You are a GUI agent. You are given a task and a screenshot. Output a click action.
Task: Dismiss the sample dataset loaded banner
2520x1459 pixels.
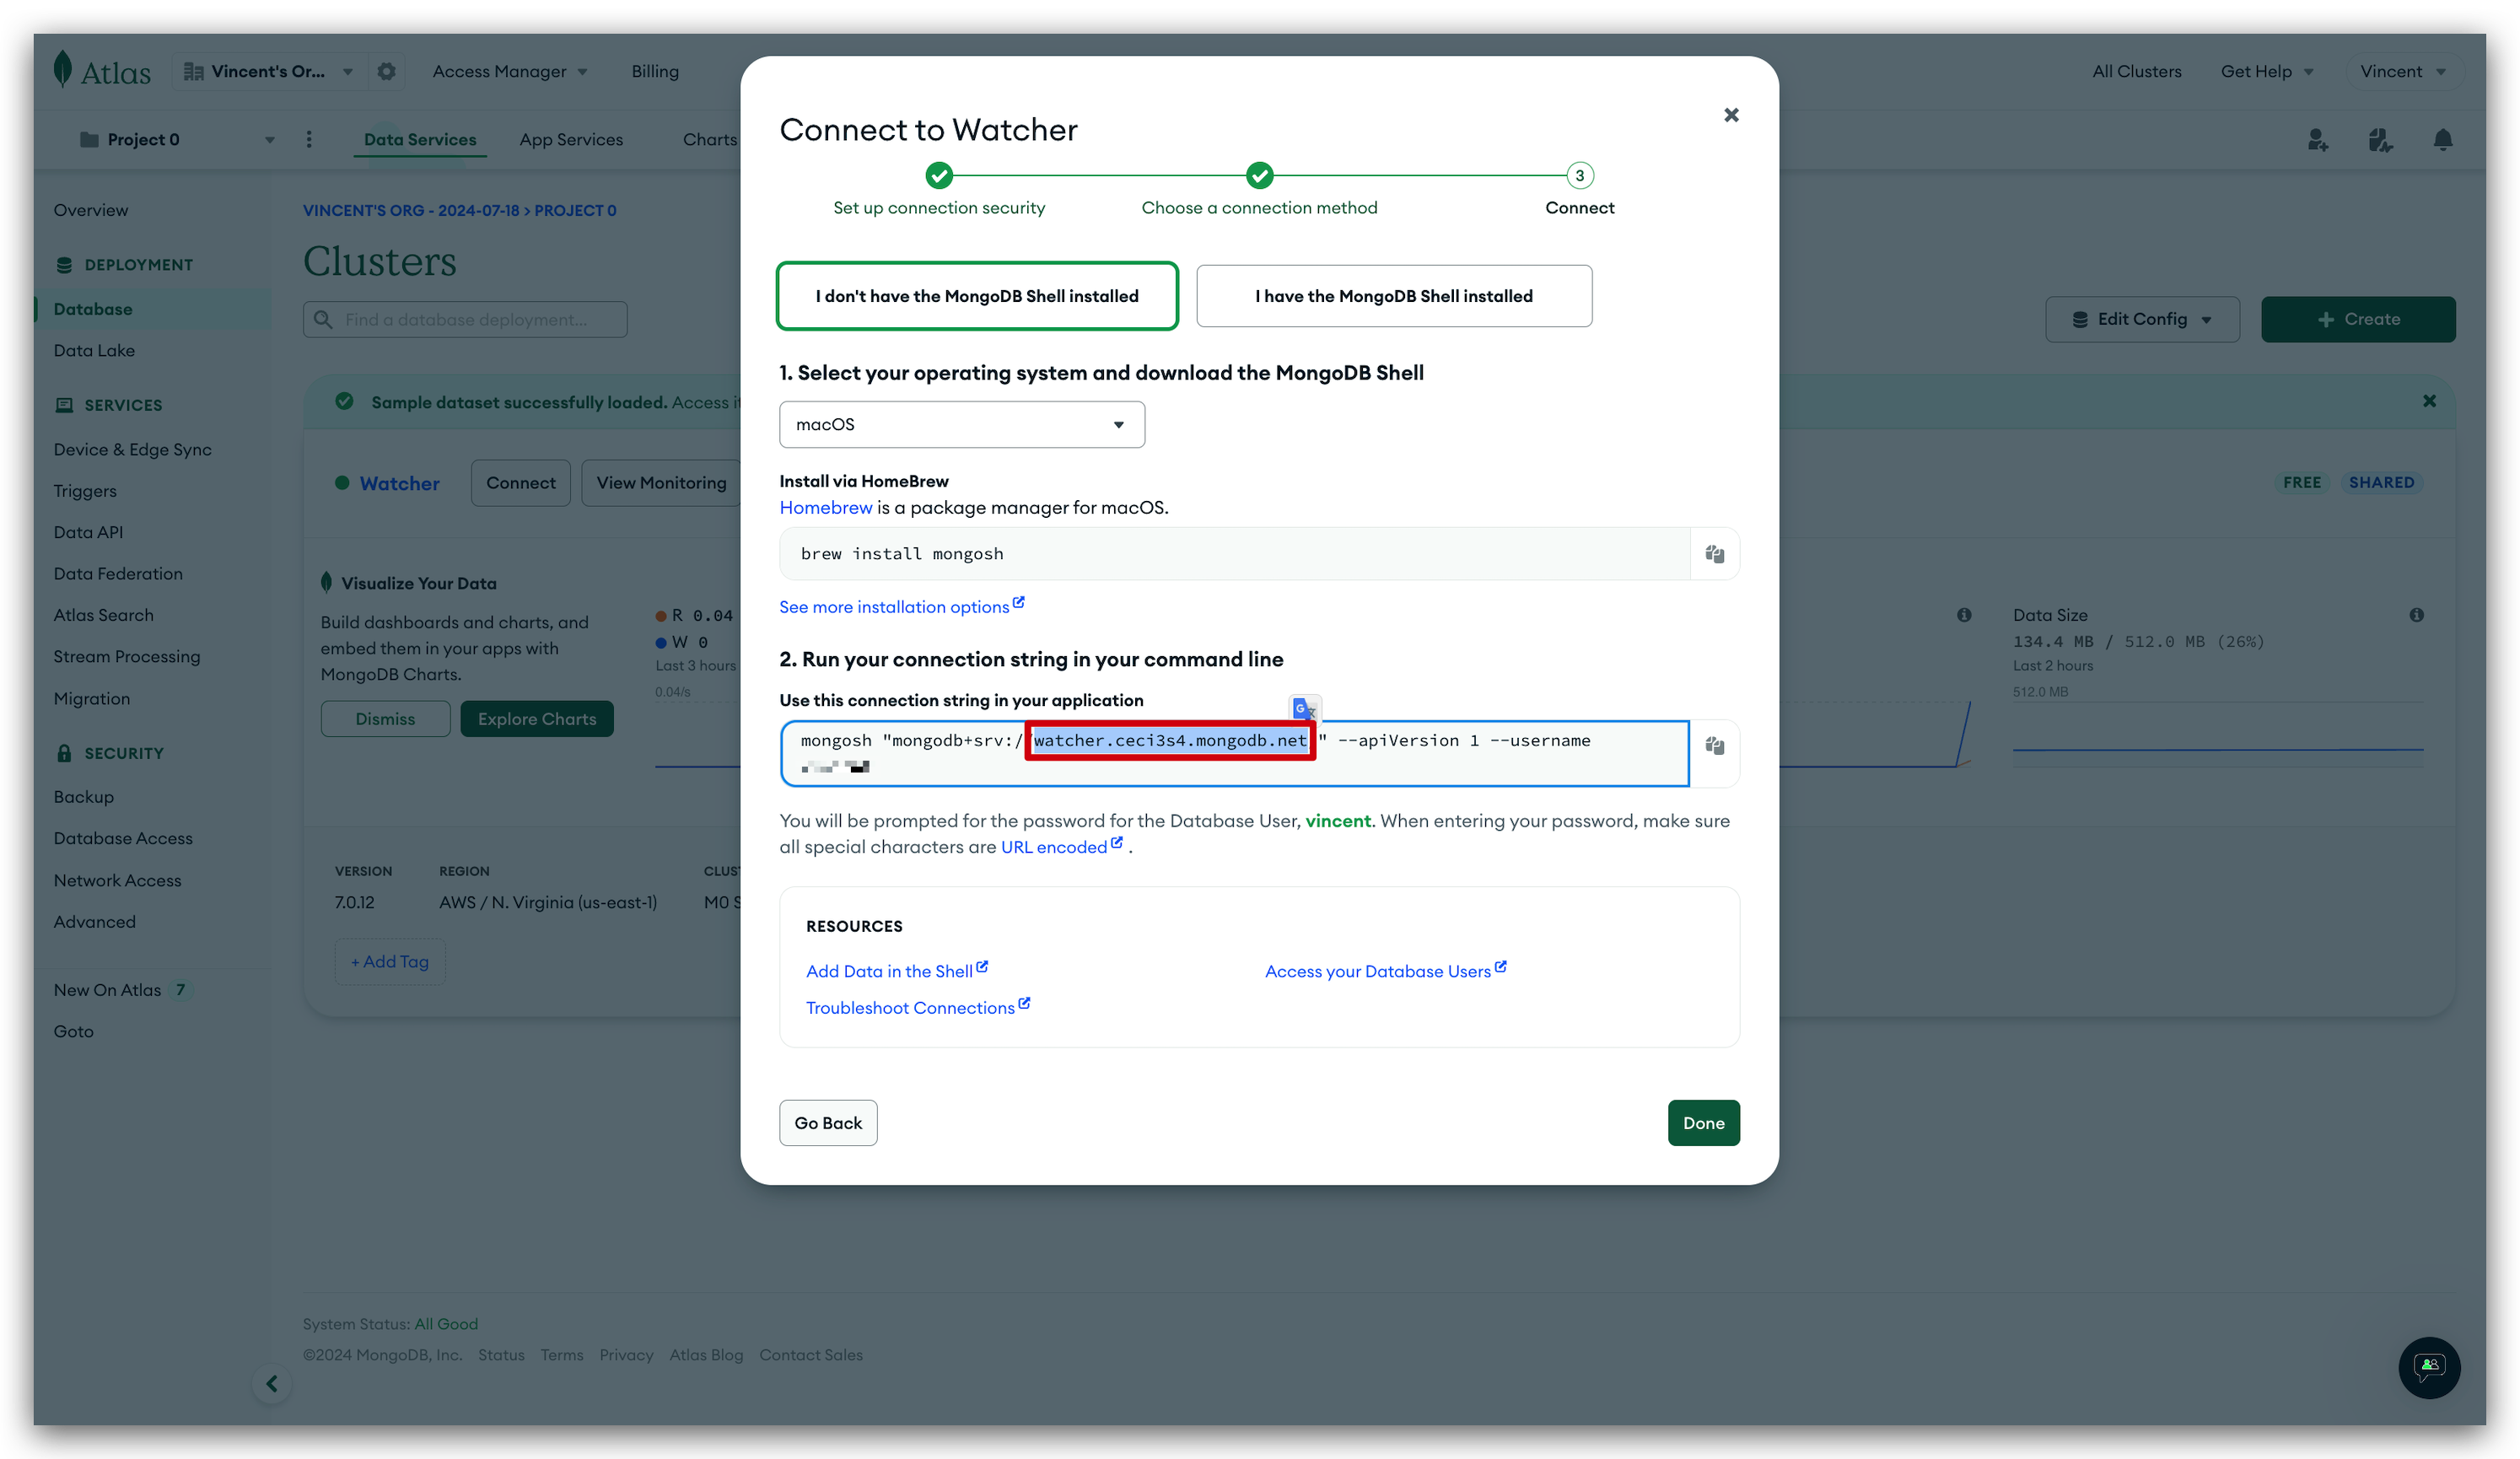tap(2429, 401)
